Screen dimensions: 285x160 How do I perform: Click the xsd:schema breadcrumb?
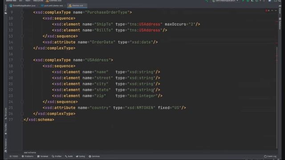30,152
